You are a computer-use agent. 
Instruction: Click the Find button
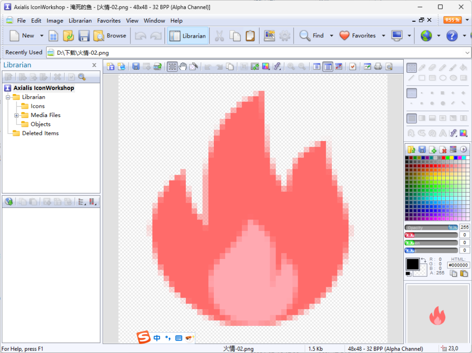312,36
